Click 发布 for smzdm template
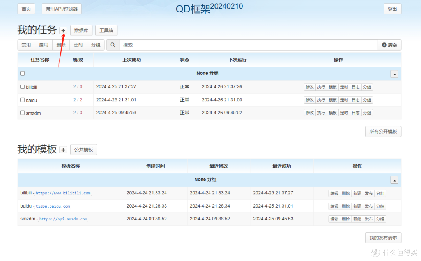The image size is (421, 261). tap(369, 219)
